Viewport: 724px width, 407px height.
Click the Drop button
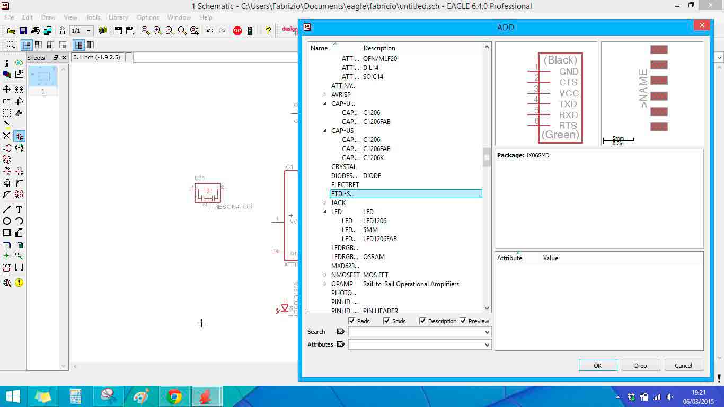coord(641,366)
